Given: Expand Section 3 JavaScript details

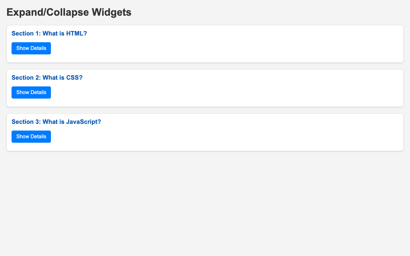Looking at the screenshot, I should coord(31,137).
